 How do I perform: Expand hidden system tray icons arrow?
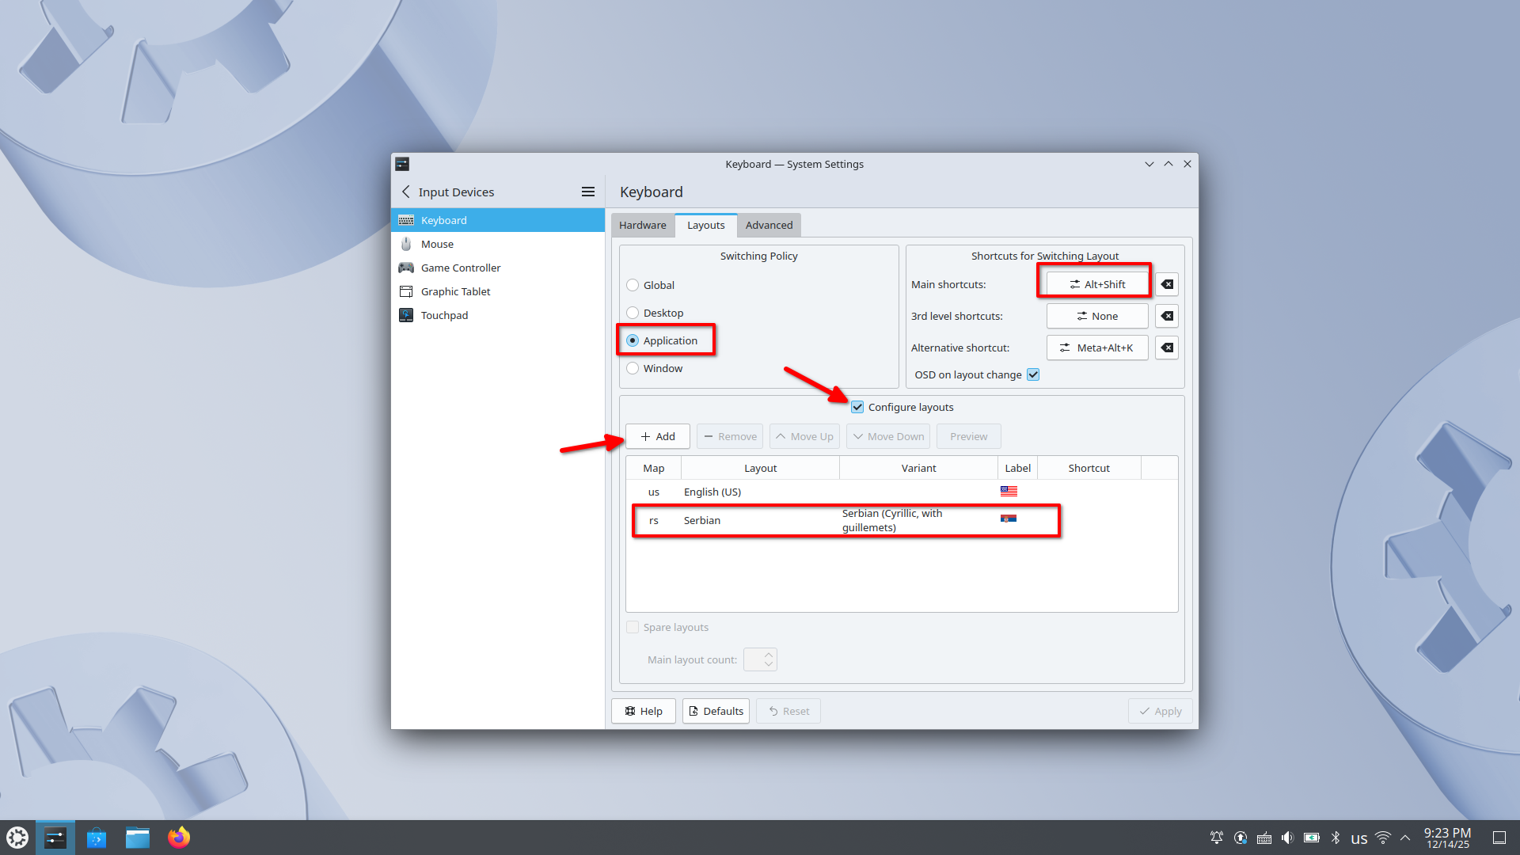click(1405, 838)
